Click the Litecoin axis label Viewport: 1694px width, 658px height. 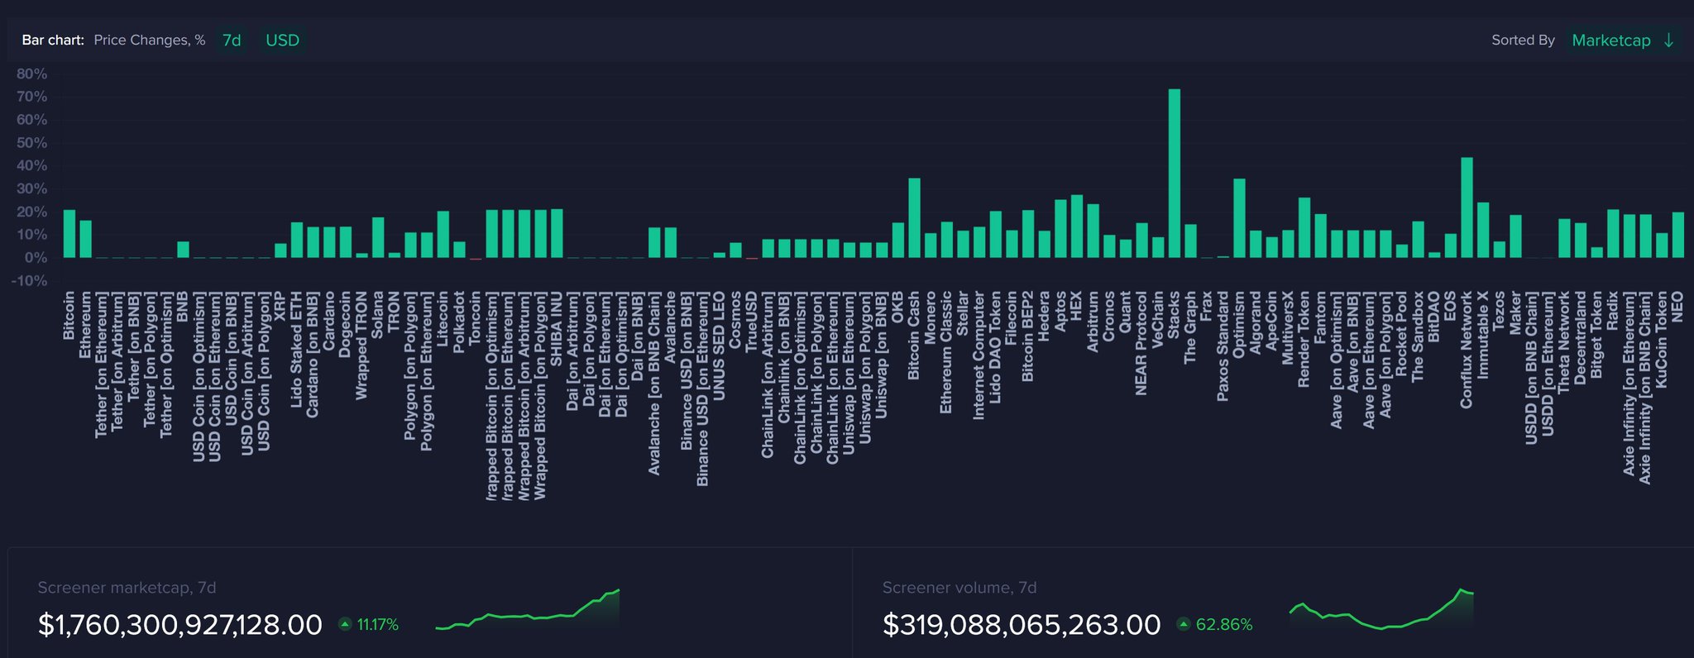[x=443, y=317]
